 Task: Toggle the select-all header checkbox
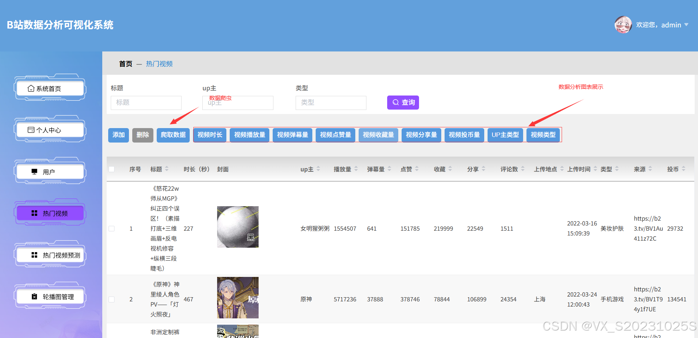point(112,169)
